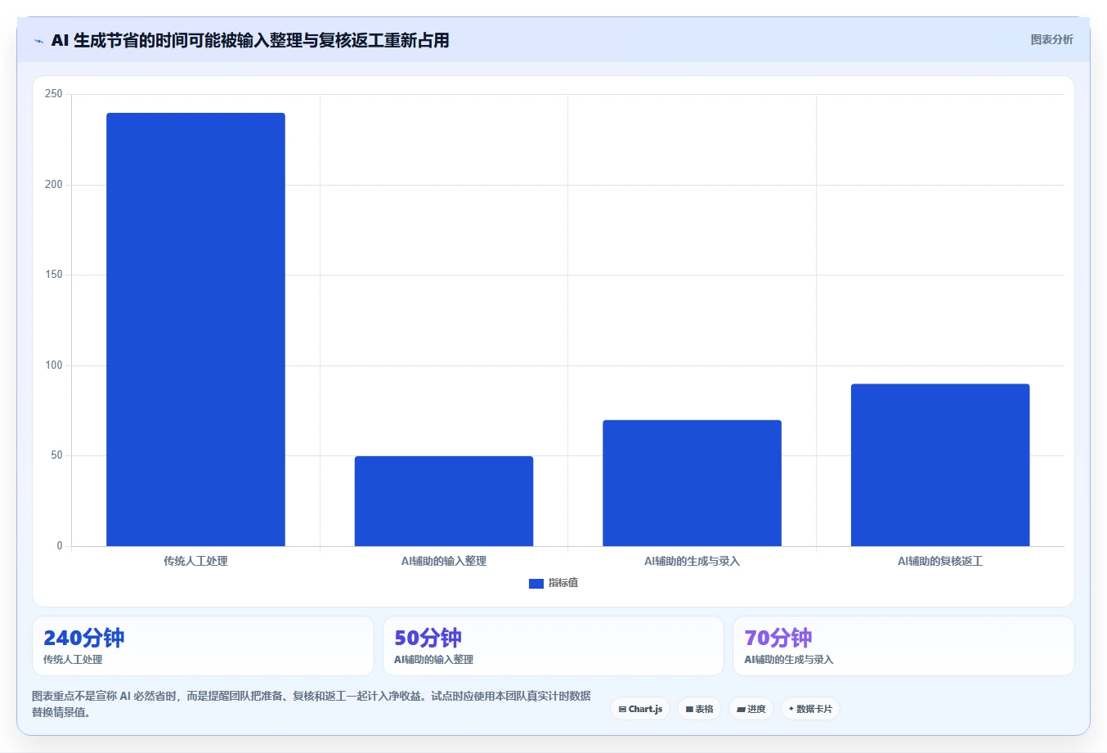This screenshot has height=753, width=1107.
Task: Click the 表格 tag pill
Action: (x=700, y=709)
